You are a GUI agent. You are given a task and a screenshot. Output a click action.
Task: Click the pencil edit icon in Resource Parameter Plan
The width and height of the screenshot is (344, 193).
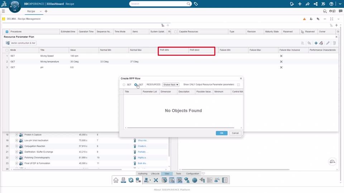point(328,43)
